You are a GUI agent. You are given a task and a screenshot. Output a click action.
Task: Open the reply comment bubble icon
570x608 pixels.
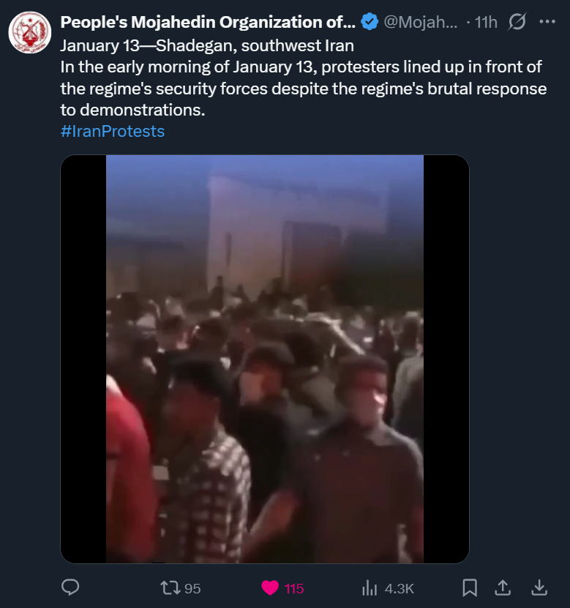coord(70,588)
